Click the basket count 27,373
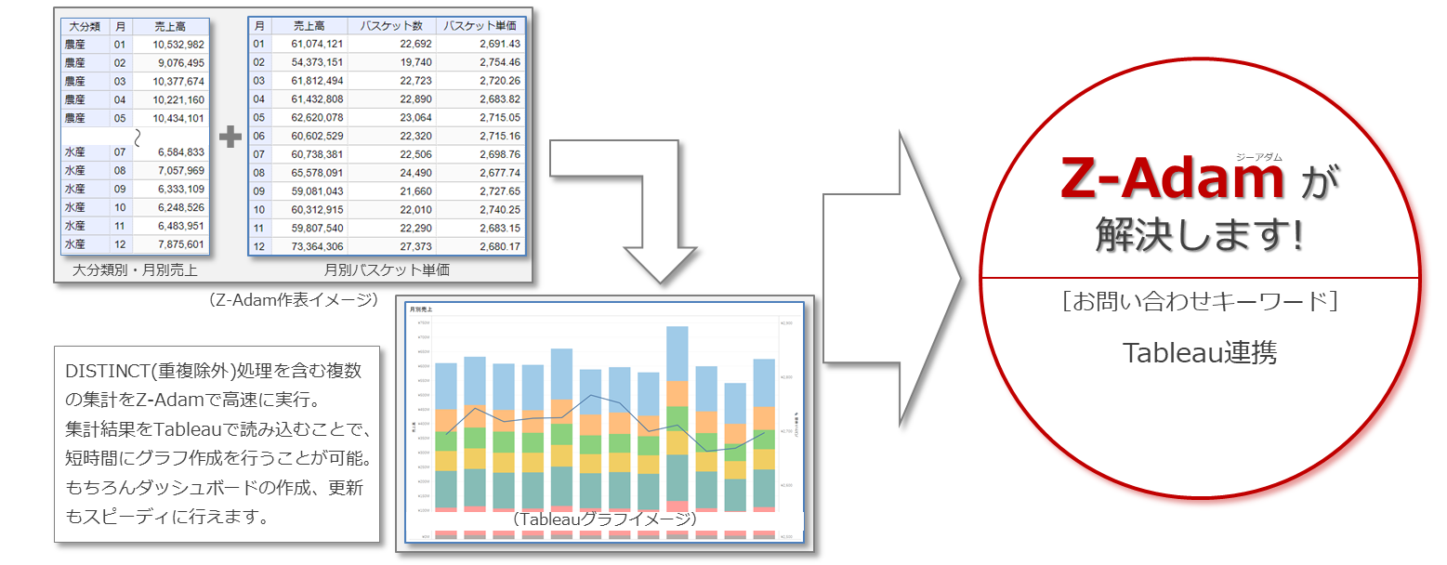Screen dimensions: 1447x565 pos(415,246)
